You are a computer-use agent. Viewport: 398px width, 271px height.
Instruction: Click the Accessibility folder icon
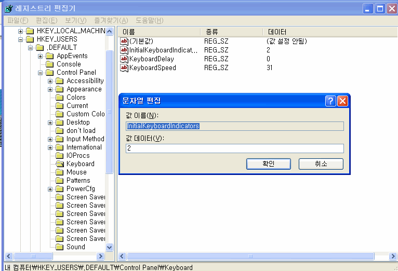coord(60,81)
